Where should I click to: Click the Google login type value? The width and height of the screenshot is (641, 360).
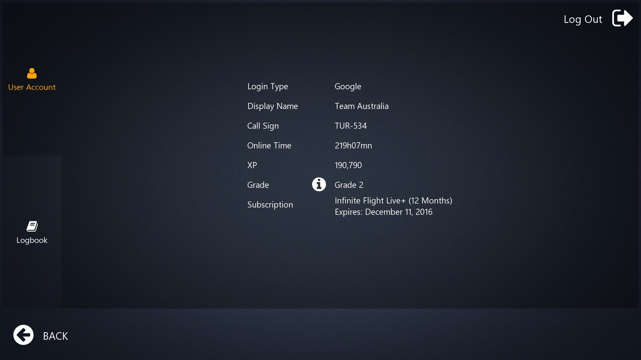click(348, 86)
